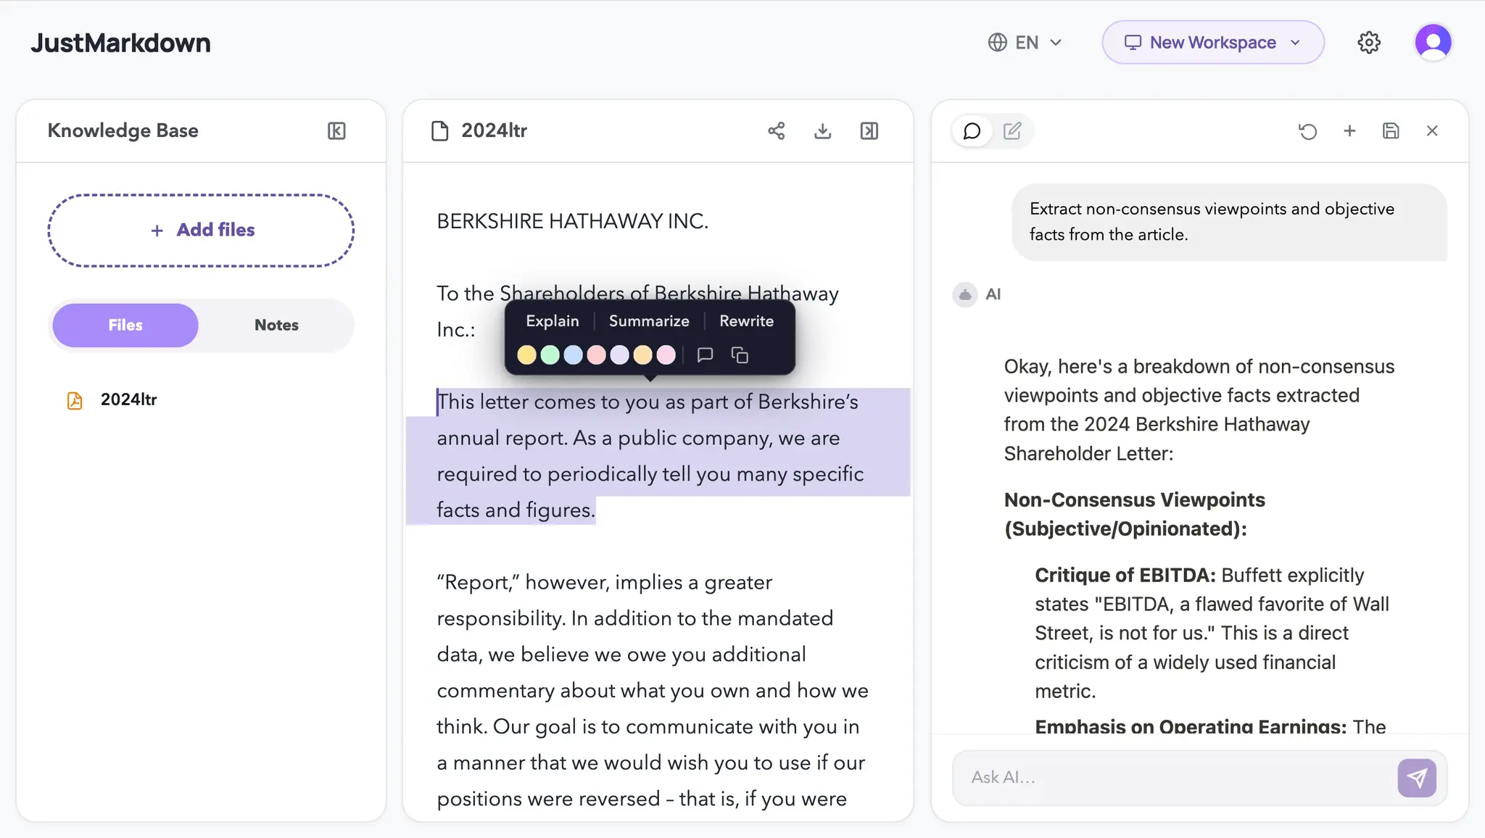Collapse the document panel to the right
Screen dimensions: 1485x838
[x=869, y=130]
